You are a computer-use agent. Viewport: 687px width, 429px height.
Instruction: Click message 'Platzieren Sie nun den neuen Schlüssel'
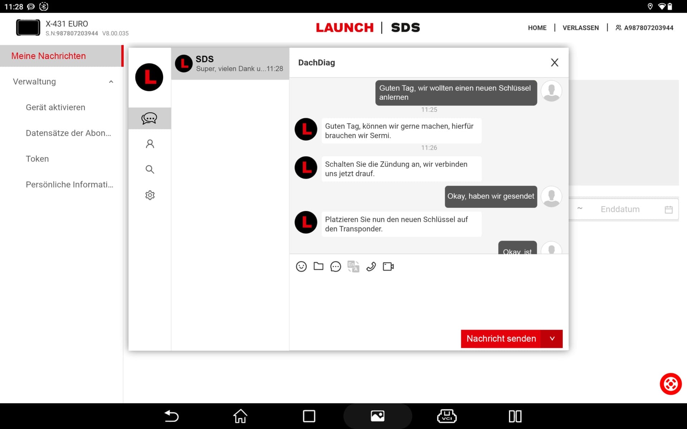point(401,224)
